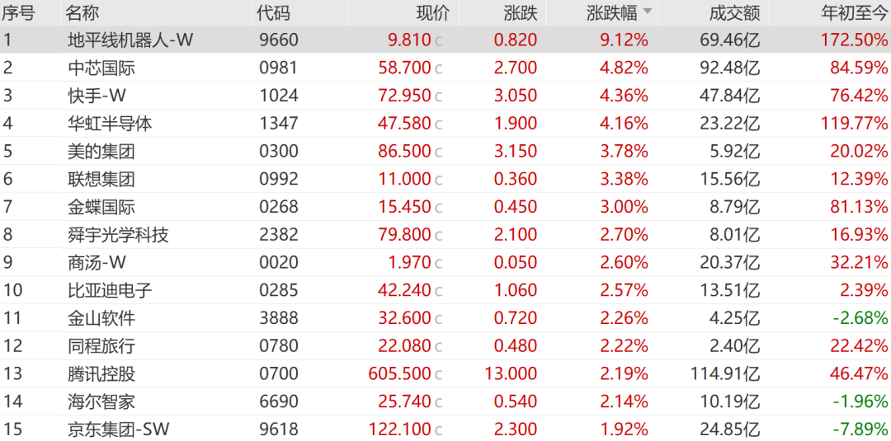Sort by 成交额 column header
This screenshot has width=891, height=441.
735,12
